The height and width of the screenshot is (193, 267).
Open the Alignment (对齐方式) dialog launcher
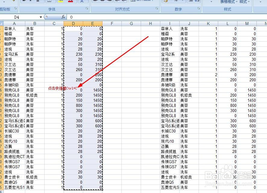(157, 8)
